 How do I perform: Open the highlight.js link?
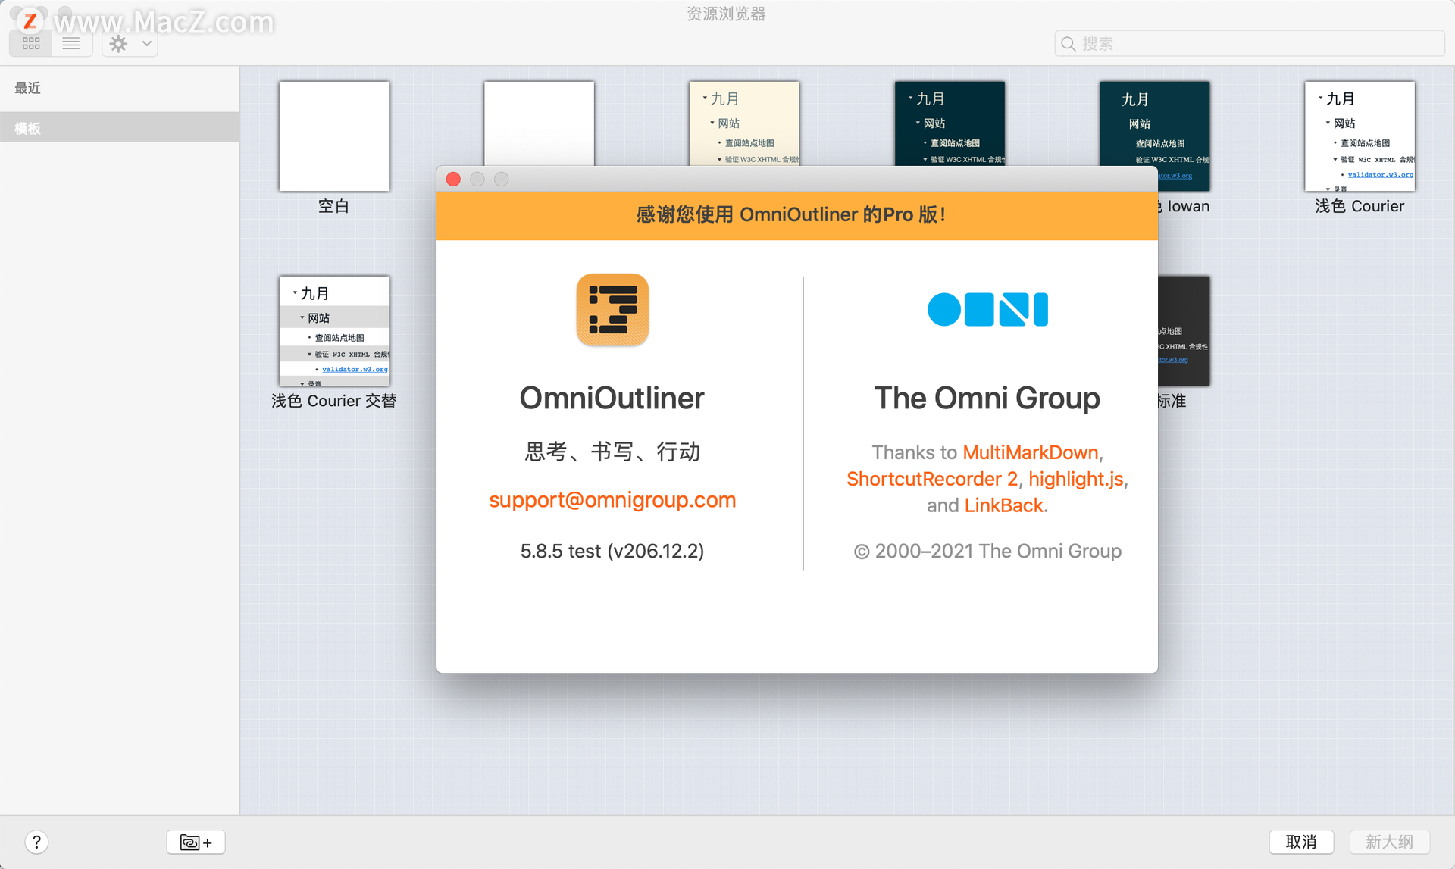click(x=1076, y=479)
